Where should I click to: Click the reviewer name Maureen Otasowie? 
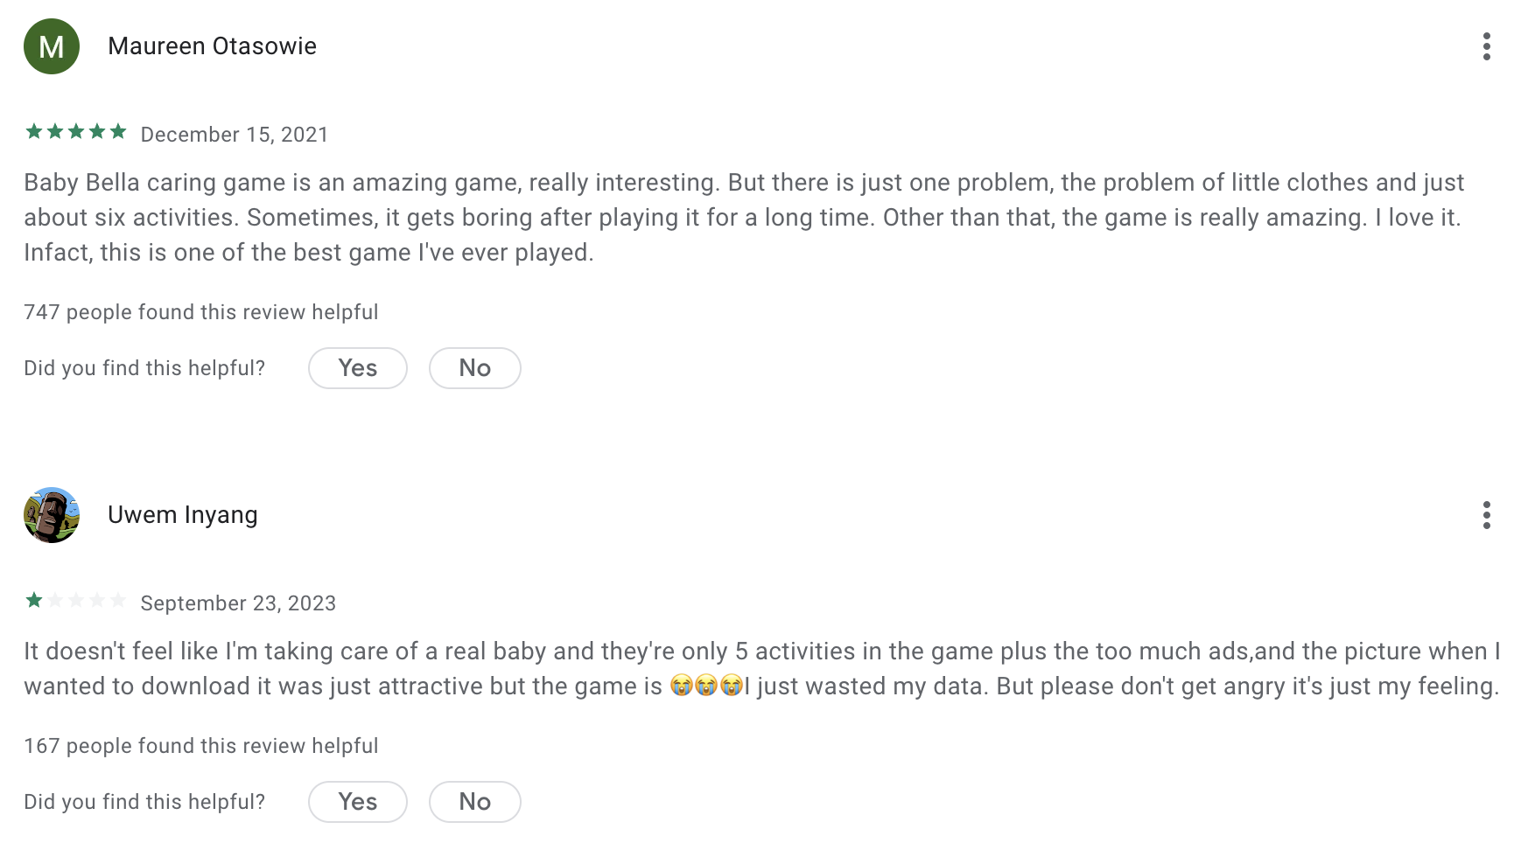click(212, 46)
